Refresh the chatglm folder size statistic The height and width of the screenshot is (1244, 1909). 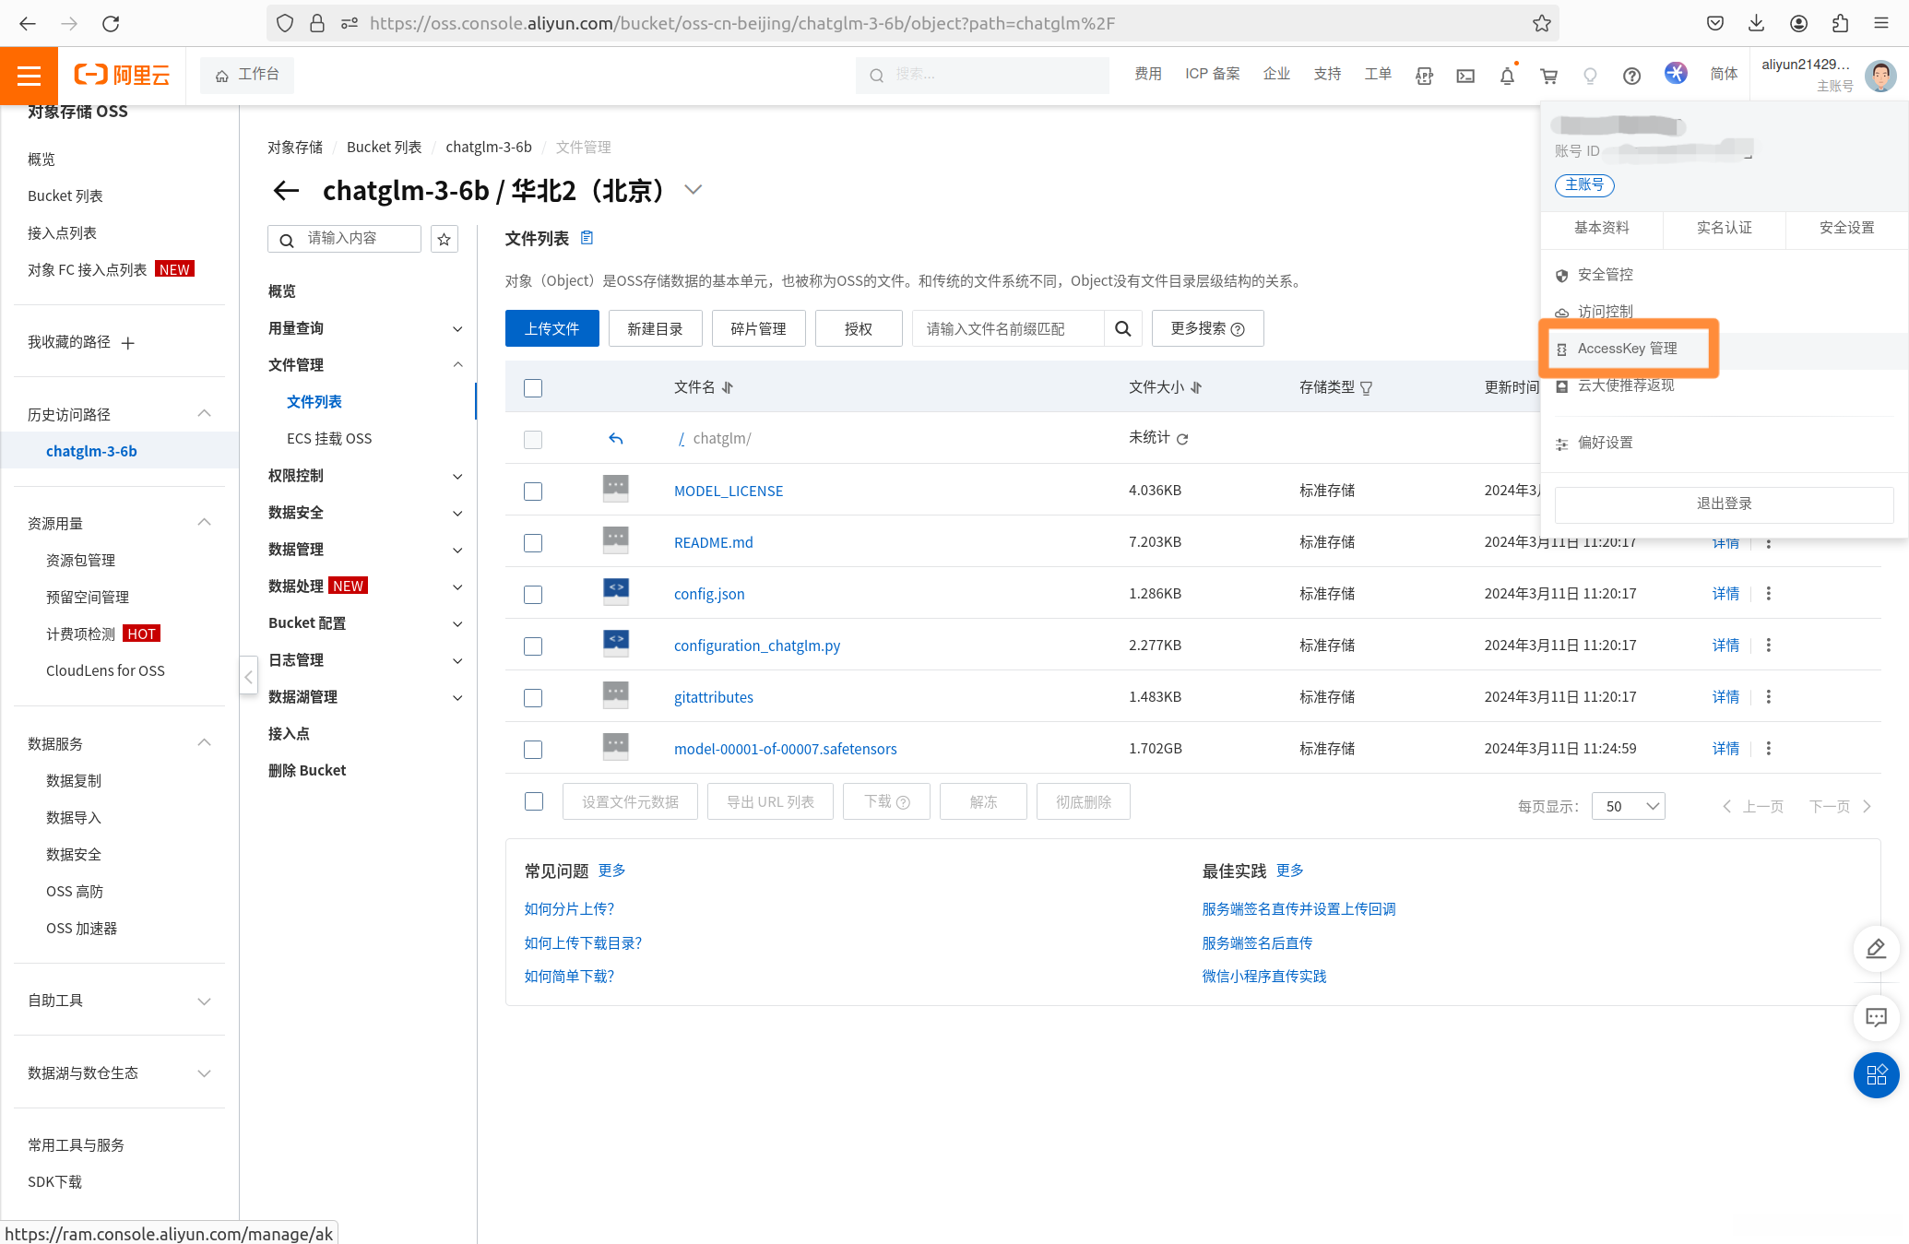[1182, 439]
